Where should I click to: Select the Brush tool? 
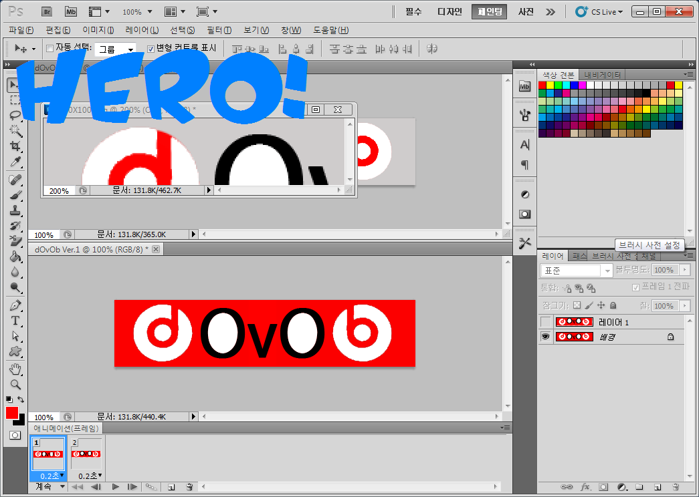[15, 196]
